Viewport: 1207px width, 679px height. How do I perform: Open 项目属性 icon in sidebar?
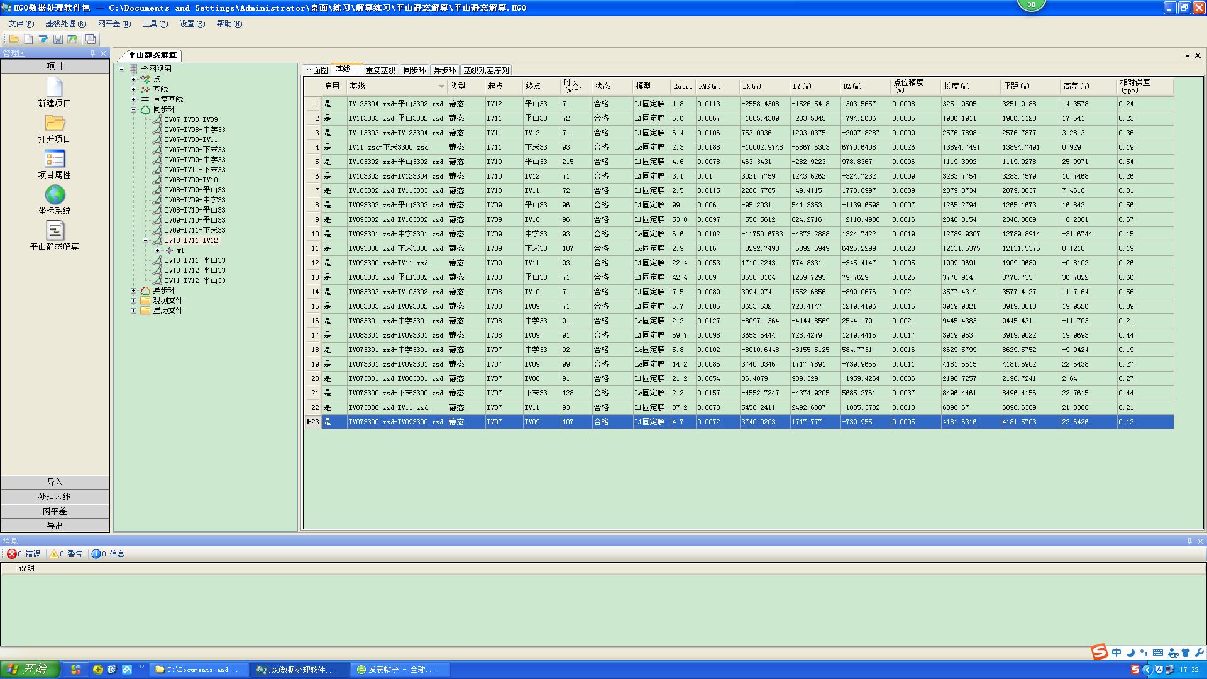[x=55, y=158]
